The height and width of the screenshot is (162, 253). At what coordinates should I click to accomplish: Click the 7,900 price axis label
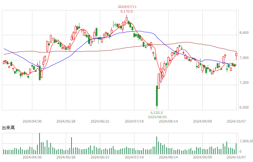pos(244,58)
